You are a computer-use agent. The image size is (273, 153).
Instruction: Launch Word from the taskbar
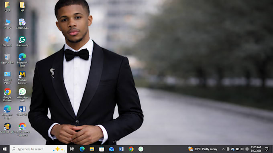click(x=121, y=149)
